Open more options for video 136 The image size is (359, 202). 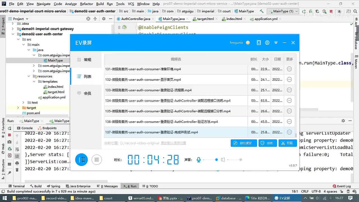click(289, 121)
